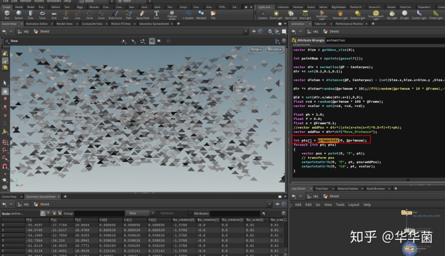
Task: Open the Windows menu
Action: tap(54, 2)
